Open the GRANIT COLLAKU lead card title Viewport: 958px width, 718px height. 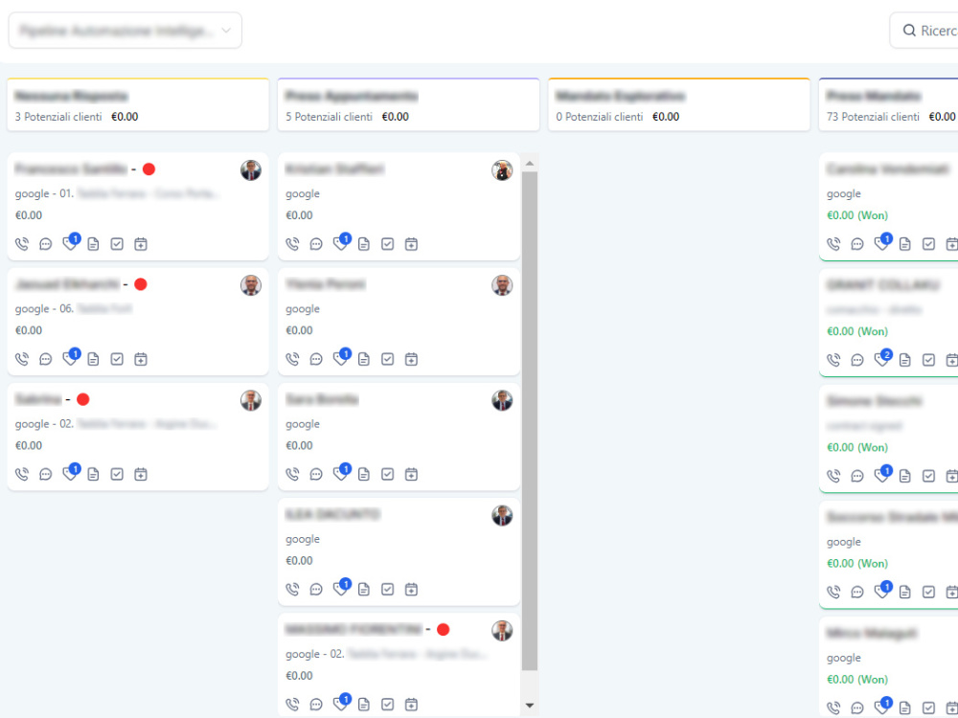(x=883, y=285)
